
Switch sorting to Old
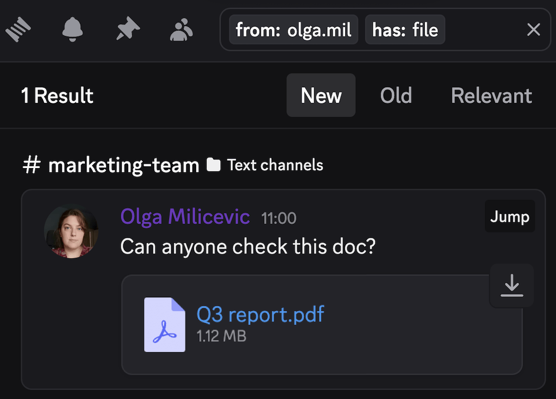pyautogui.click(x=396, y=95)
